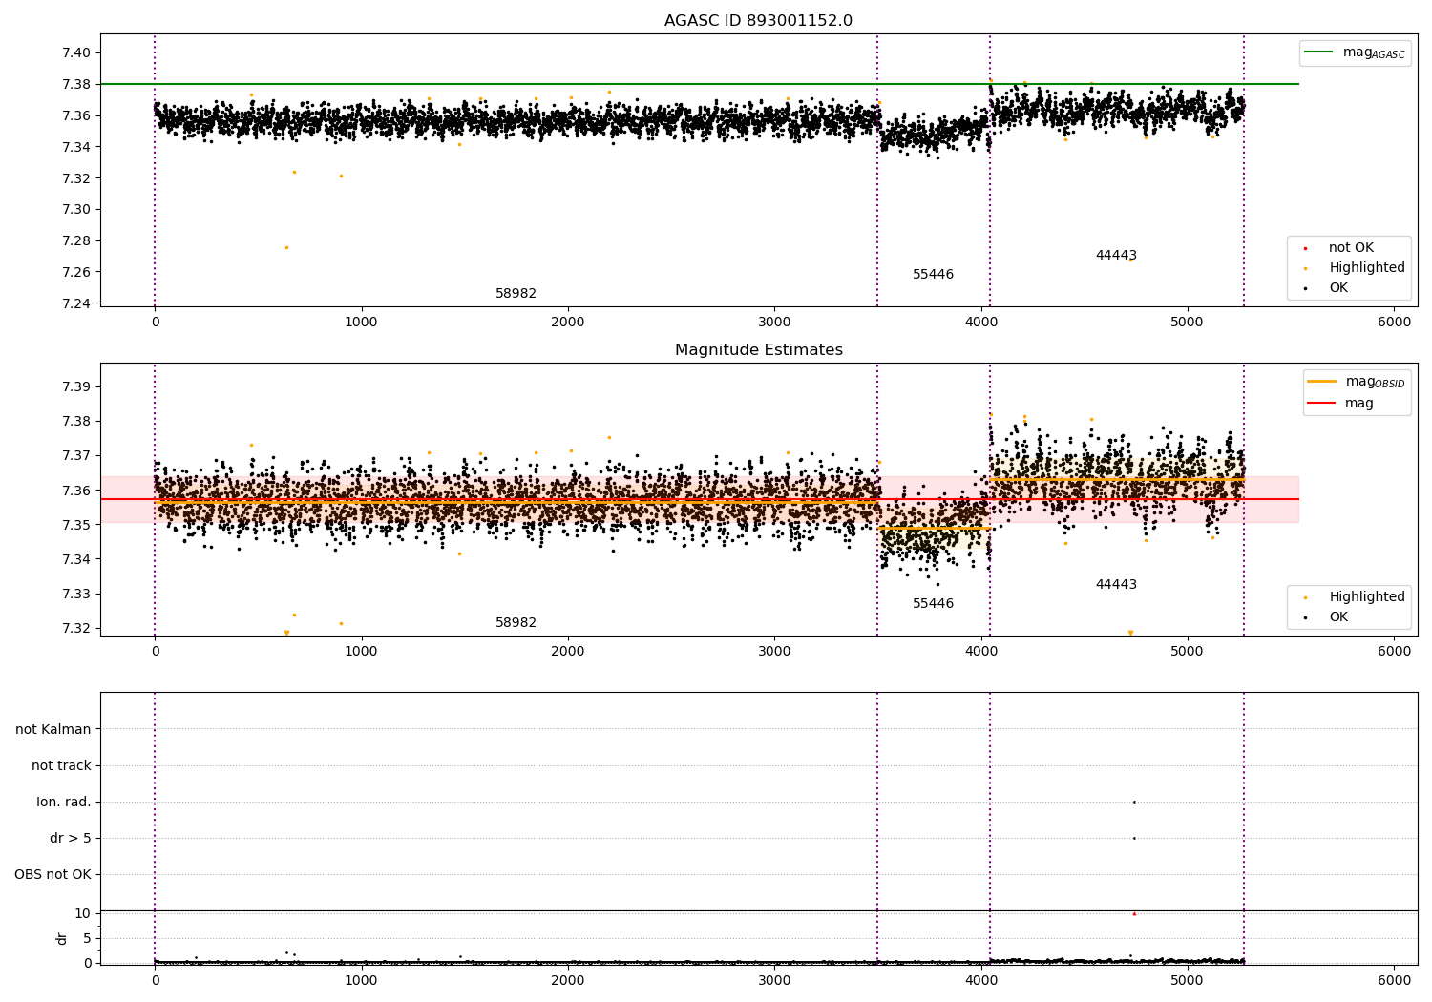The image size is (1432, 1002).
Task: Click the 7.37 y-axis tick label
Action: coord(77,456)
